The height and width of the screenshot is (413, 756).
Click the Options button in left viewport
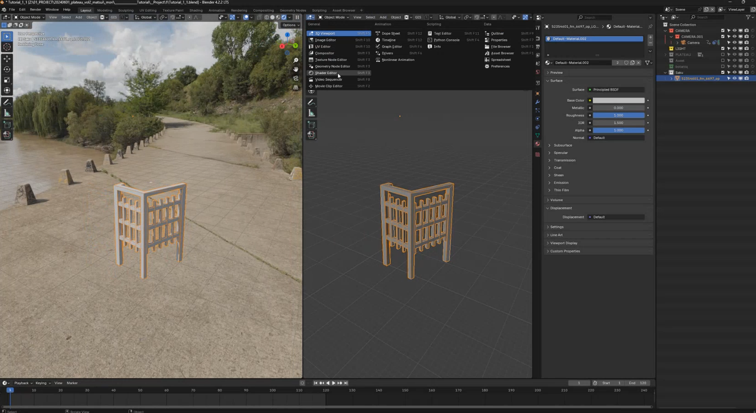pyautogui.click(x=291, y=25)
